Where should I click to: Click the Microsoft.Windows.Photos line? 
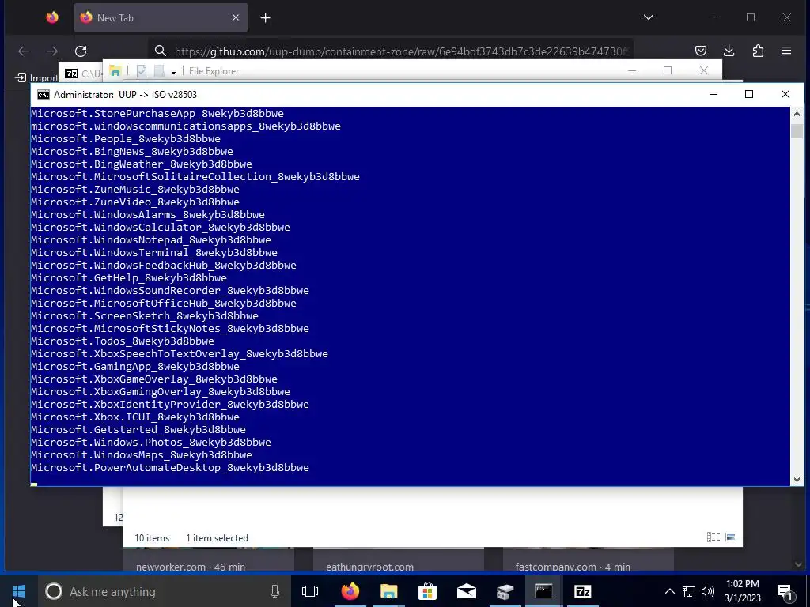(x=151, y=443)
